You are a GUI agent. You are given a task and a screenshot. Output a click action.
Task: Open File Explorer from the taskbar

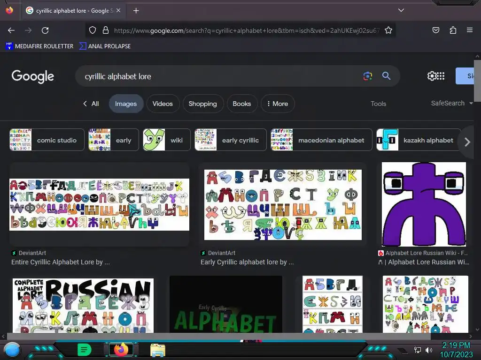pyautogui.click(x=158, y=350)
